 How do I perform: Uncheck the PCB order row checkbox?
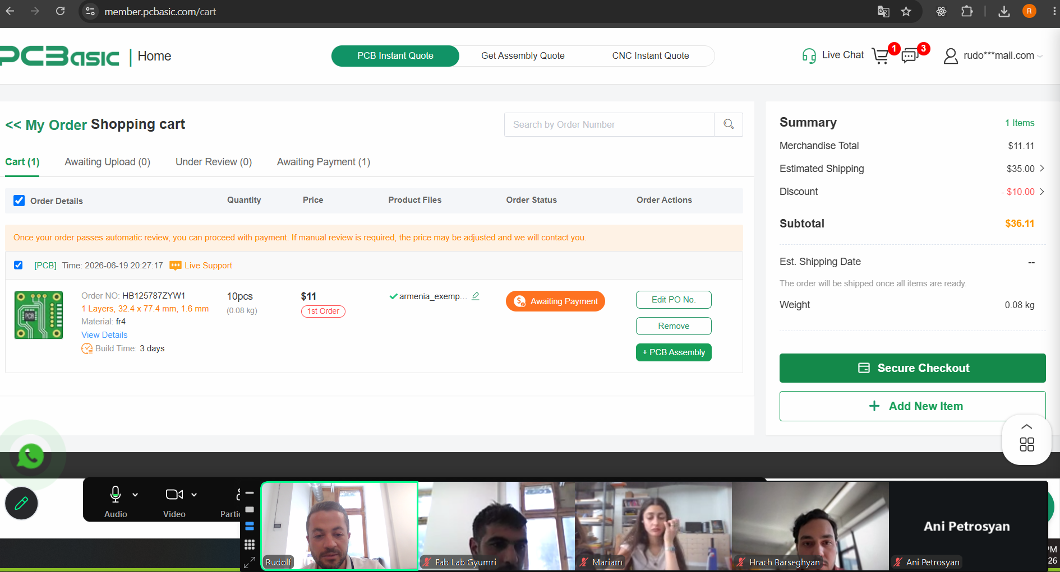[19, 265]
